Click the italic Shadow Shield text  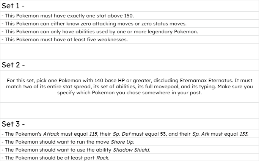(132, 150)
